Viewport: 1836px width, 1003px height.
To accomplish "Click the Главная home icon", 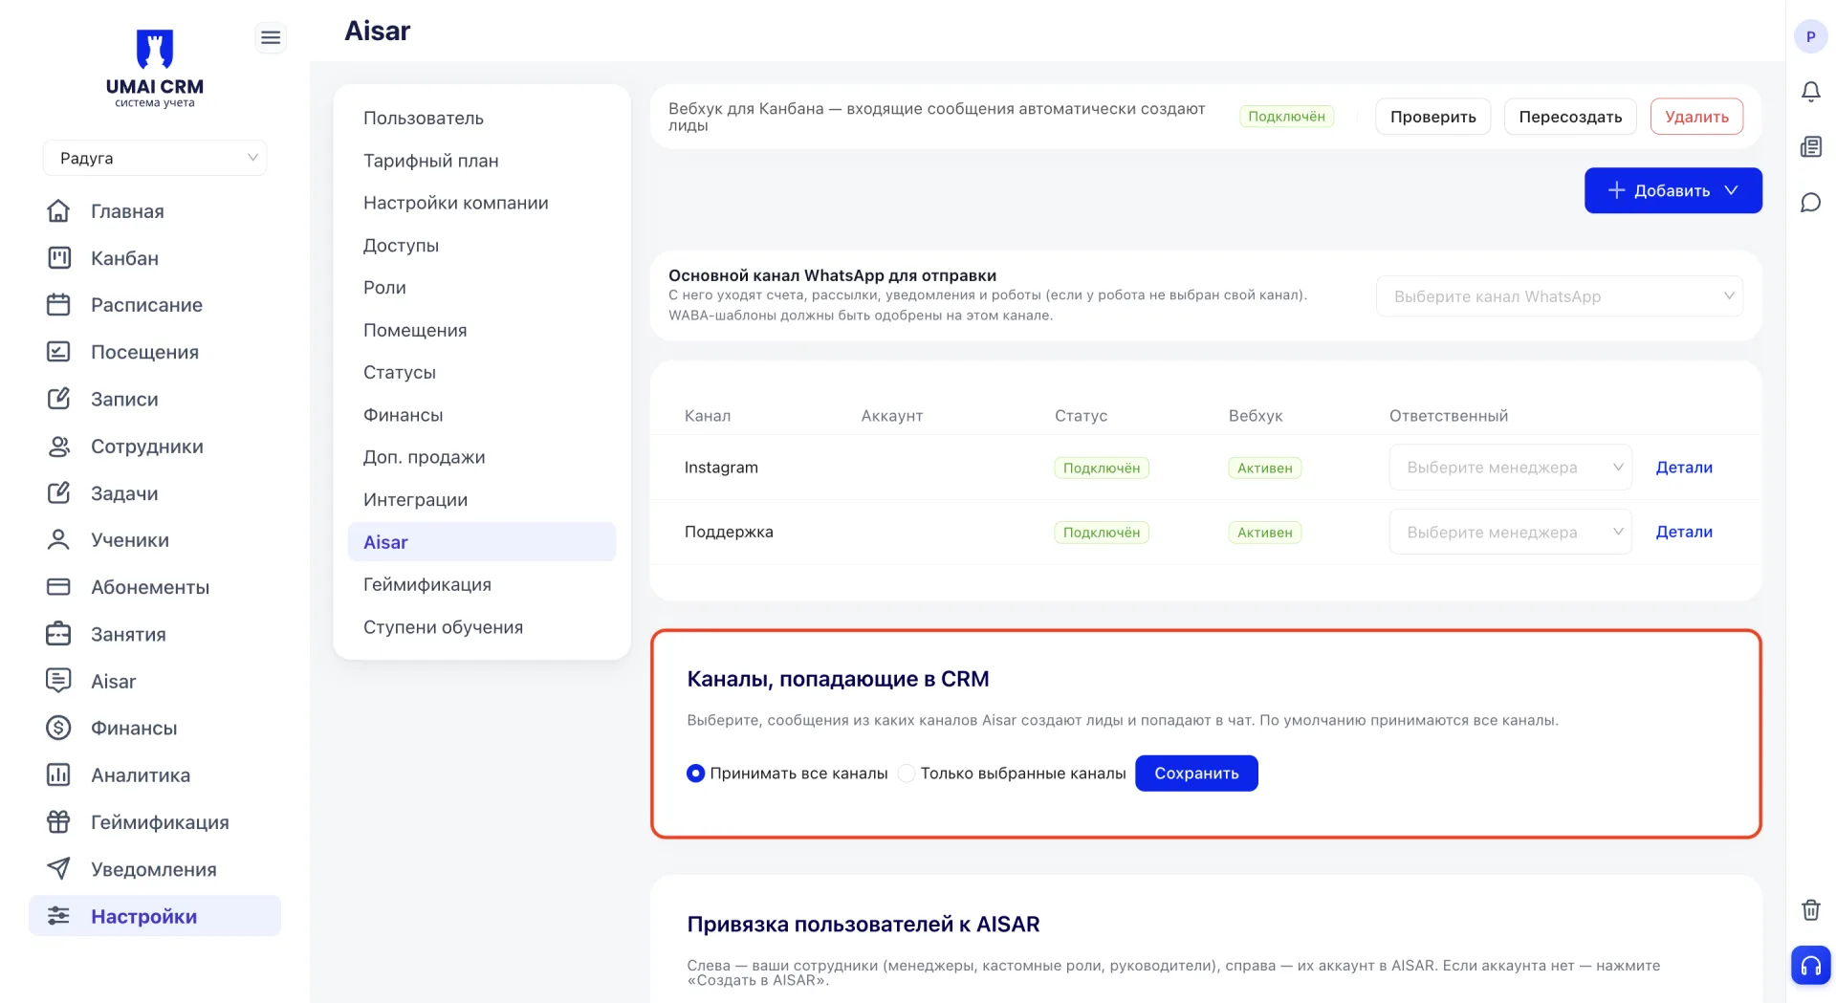I will coord(58,210).
